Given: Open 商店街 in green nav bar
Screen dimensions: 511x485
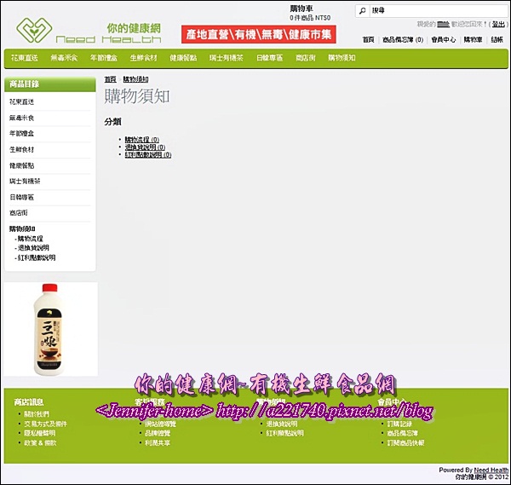Looking at the screenshot, I should click(306, 58).
